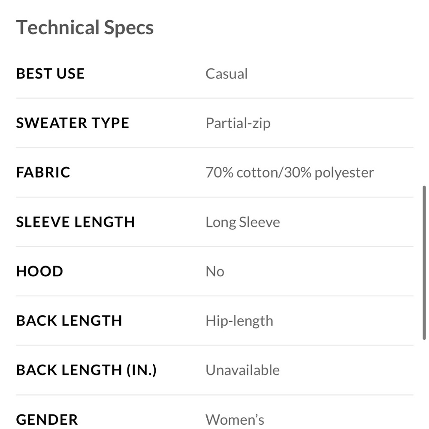Select the Unavailable value text
Screen dimensions: 429x429
242,370
